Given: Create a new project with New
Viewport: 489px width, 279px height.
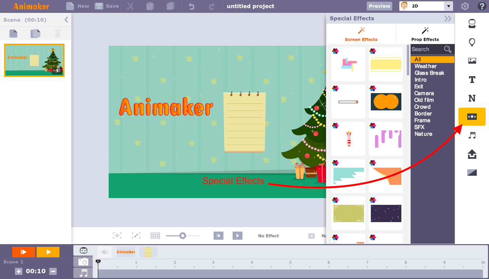Looking at the screenshot, I should point(78,6).
